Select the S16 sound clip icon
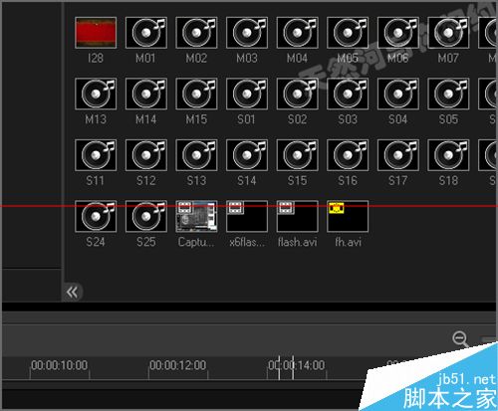The width and height of the screenshot is (498, 411). point(348,155)
